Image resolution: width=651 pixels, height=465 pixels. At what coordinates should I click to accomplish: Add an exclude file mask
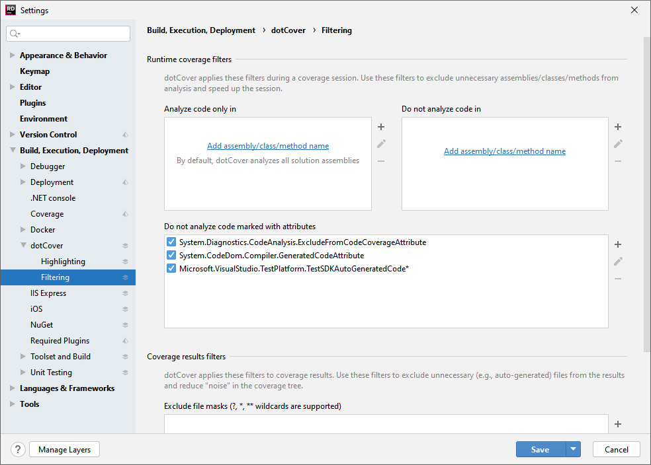point(618,424)
